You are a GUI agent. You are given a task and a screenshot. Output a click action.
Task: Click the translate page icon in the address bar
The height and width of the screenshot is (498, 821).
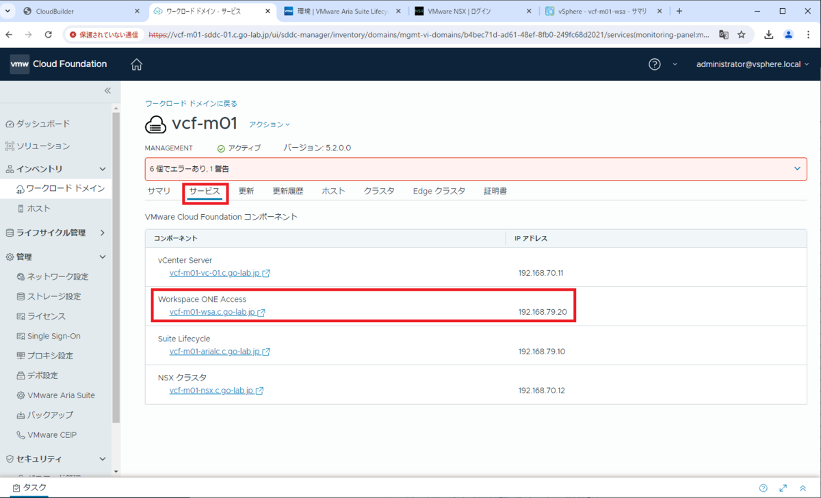(x=724, y=35)
